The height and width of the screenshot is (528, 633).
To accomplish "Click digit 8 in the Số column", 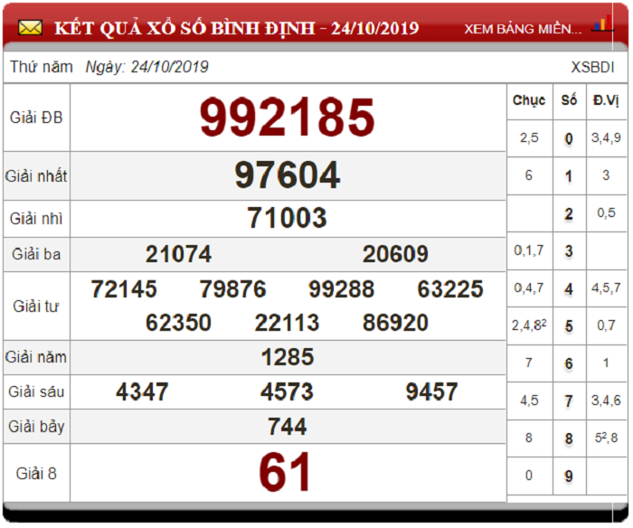I will pos(569,438).
